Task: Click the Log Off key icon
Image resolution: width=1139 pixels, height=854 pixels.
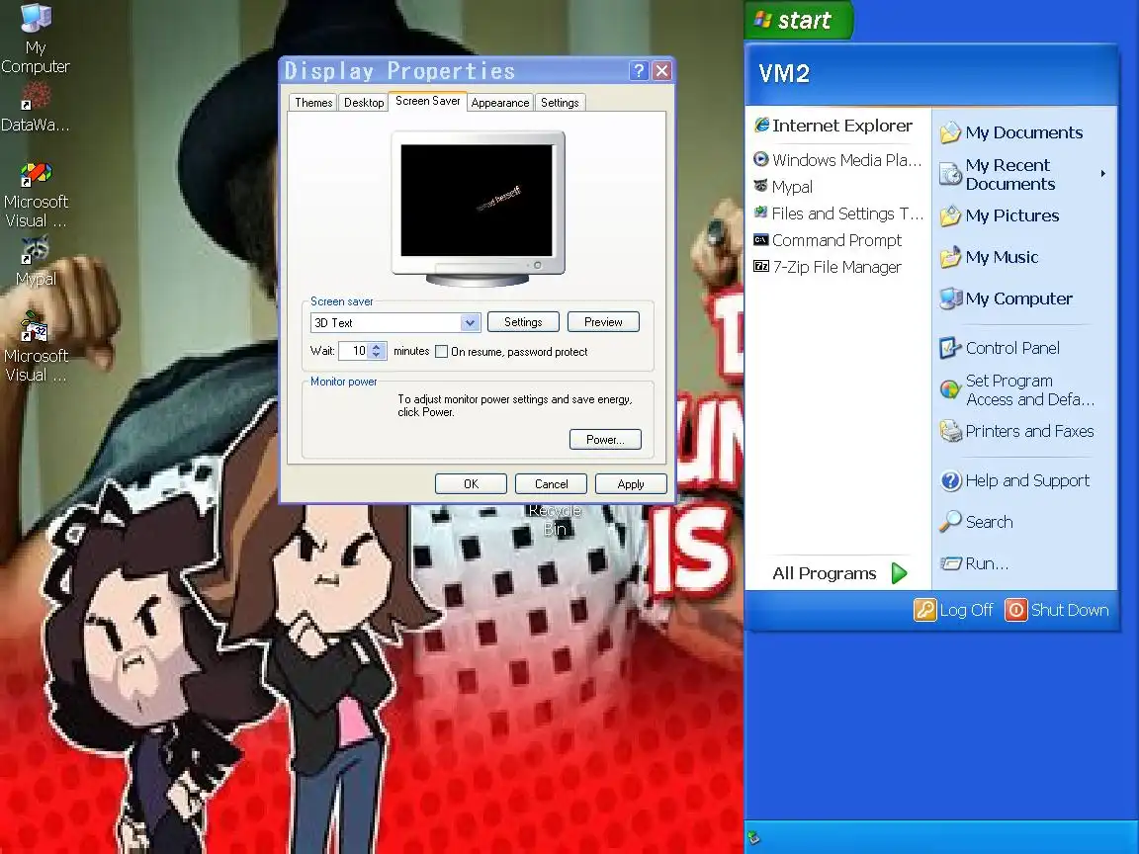Action: (x=924, y=610)
